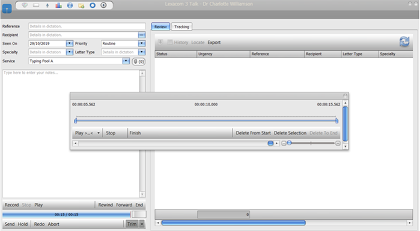420x231 pixels.
Task: Expand the Letter Type dropdown arrow
Action: 141,52
